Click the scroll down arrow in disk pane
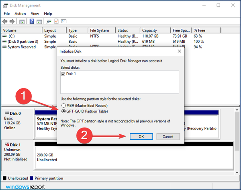The height and width of the screenshot is (190, 241). click(237, 172)
